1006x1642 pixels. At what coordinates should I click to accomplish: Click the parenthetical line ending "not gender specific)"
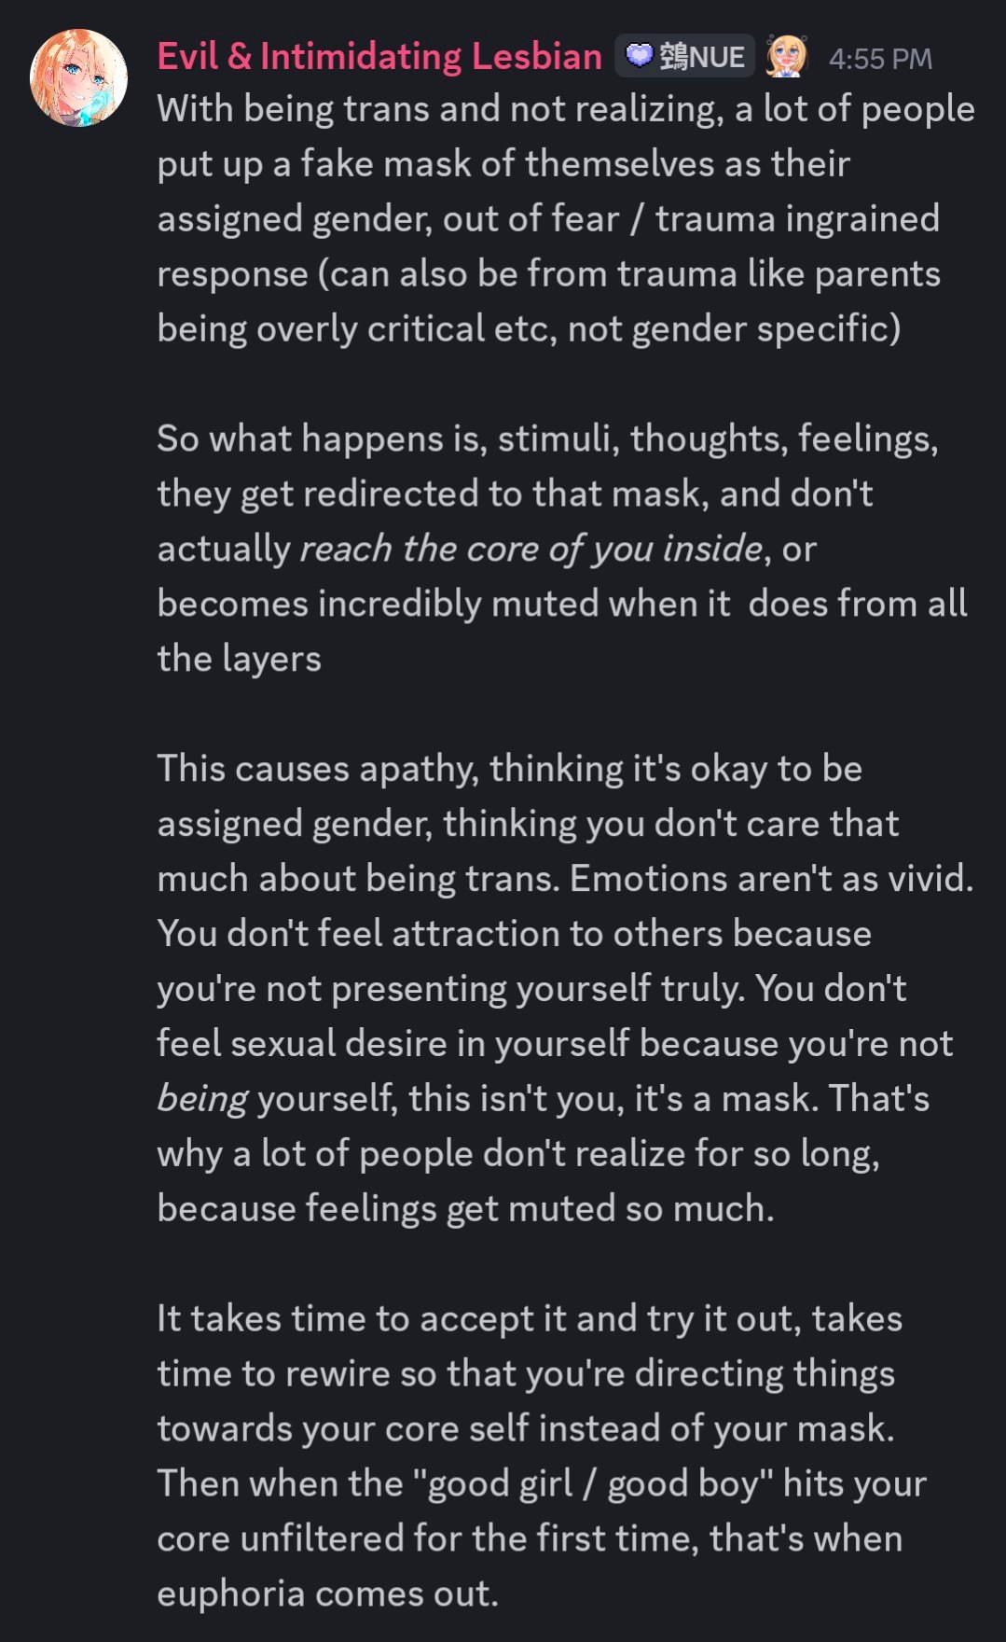pyautogui.click(x=529, y=329)
